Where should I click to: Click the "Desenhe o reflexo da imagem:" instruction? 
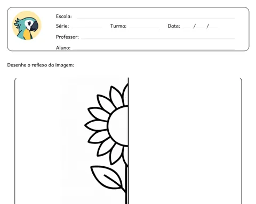41,65
